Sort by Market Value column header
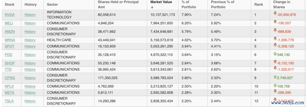The height and width of the screenshot is (107, 306). click(161, 2)
